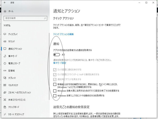Select the 集中モード moon icon

click(x=5, y=56)
